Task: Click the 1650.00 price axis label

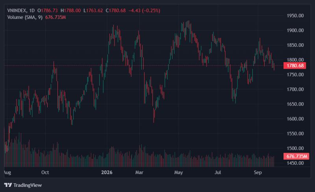Action: coord(295,104)
